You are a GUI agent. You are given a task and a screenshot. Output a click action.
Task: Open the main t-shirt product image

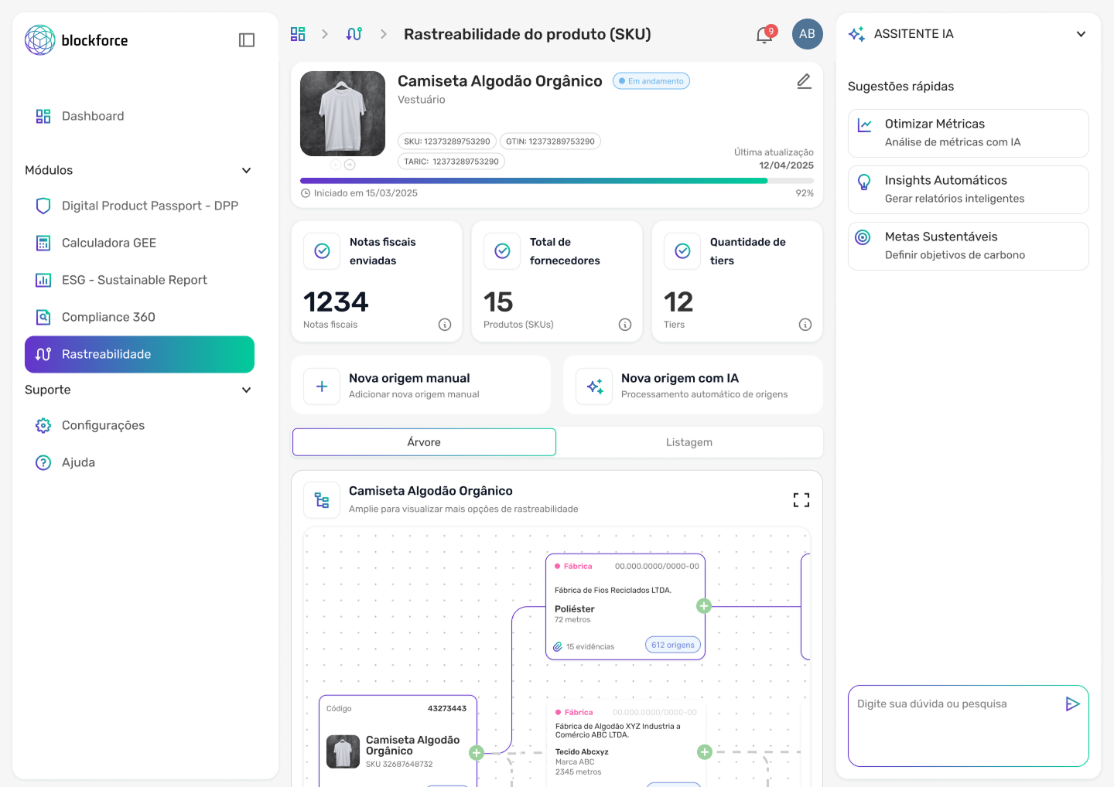[343, 114]
